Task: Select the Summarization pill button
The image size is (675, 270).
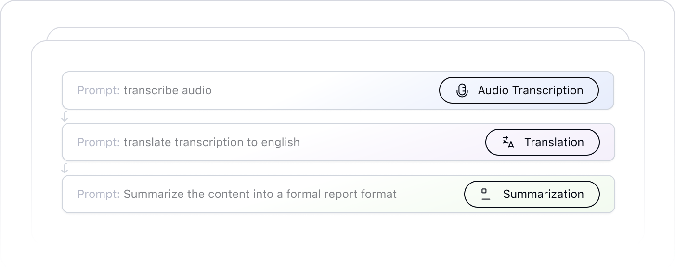Action: click(x=532, y=194)
